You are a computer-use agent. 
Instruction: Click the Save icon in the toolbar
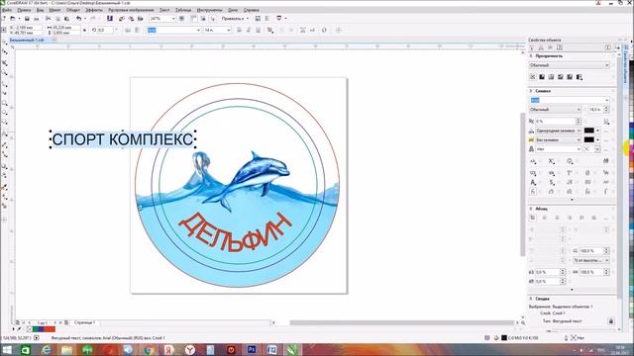tap(27, 19)
